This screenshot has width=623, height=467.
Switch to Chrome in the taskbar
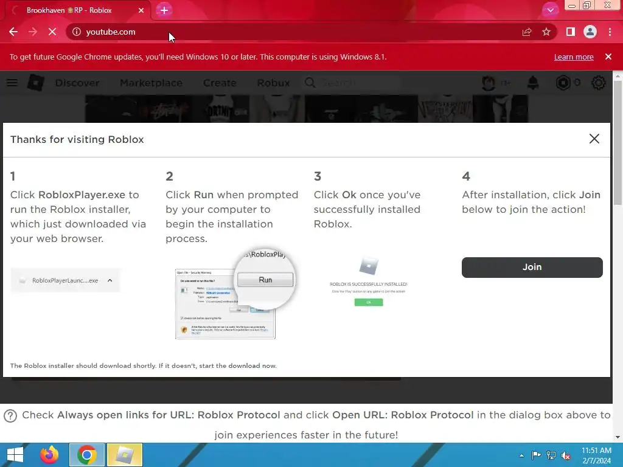tap(87, 455)
